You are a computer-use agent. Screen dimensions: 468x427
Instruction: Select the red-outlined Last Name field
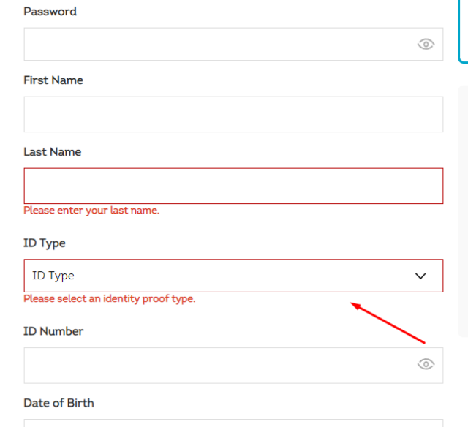(x=233, y=186)
